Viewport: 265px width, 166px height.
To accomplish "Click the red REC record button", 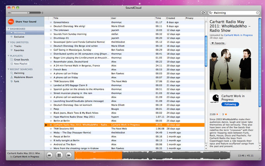I will pos(11,22).
